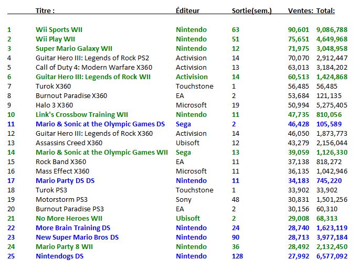Click the Total column header

click(325, 10)
